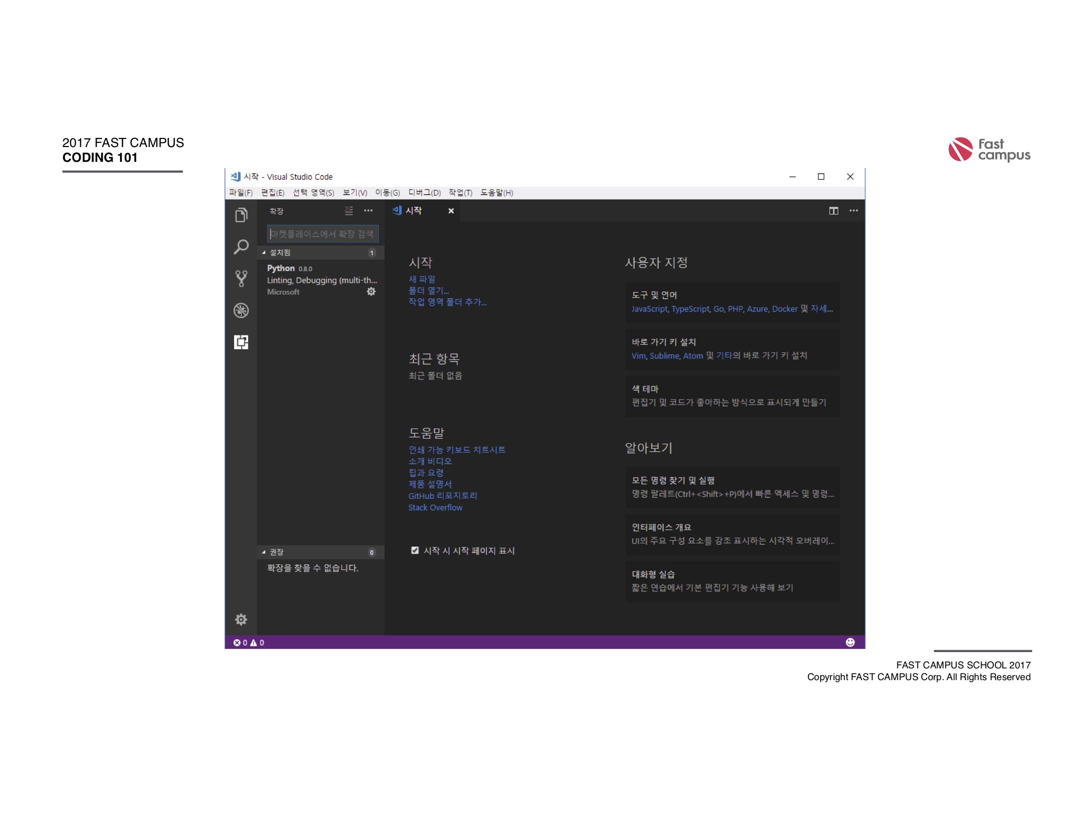
Task: Click the 새 파일 link
Action: (422, 279)
